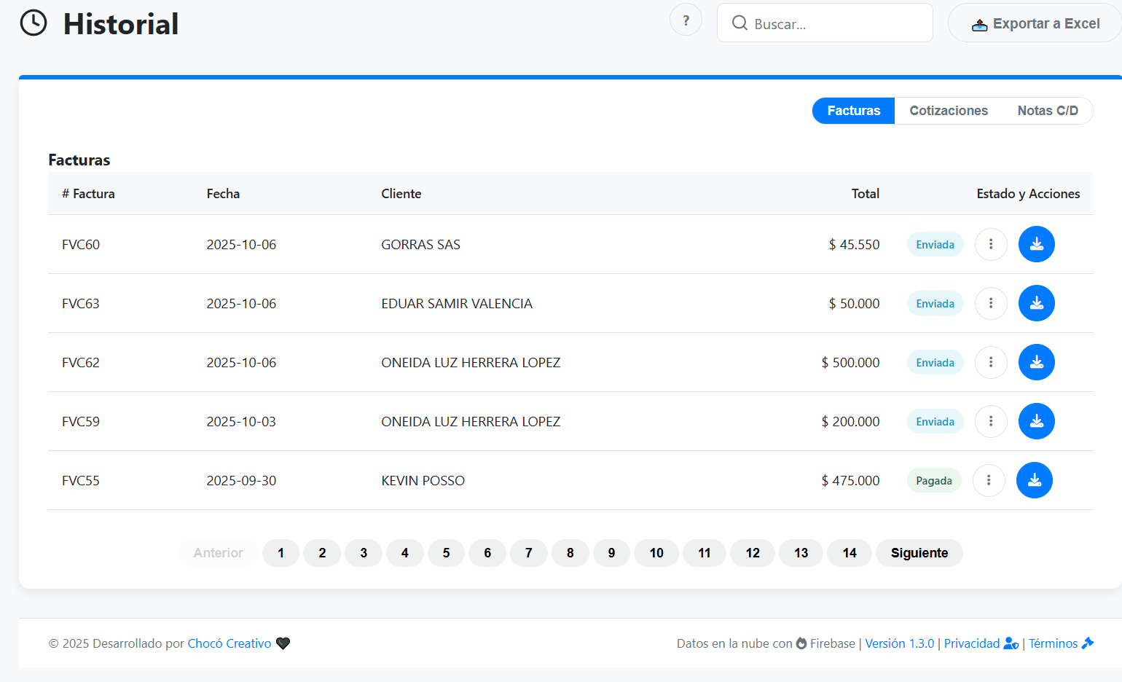
Task: Go to next page with Siguiente
Action: 919,553
